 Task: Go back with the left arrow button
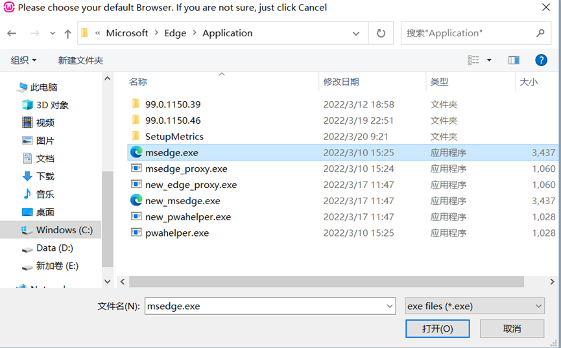[x=12, y=33]
